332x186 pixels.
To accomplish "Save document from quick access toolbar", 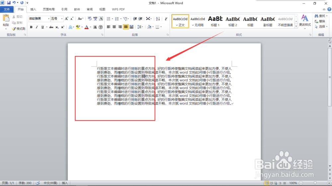I will pos(9,3).
